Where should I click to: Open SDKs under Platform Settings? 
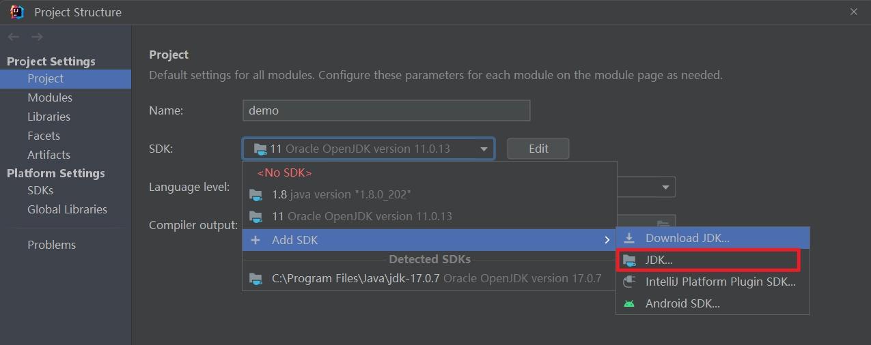(x=40, y=190)
